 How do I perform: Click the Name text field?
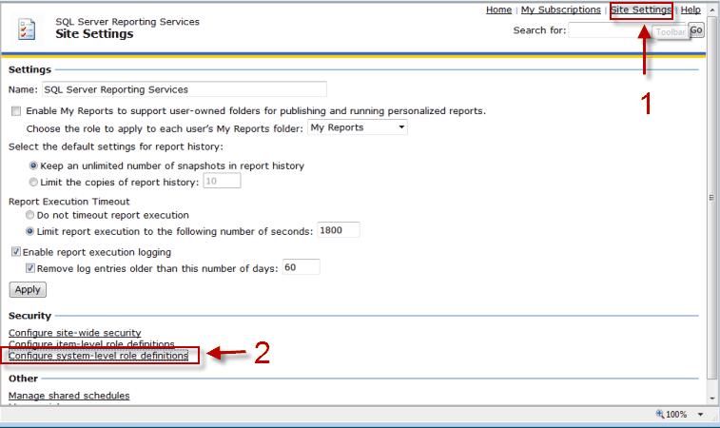pyautogui.click(x=185, y=89)
